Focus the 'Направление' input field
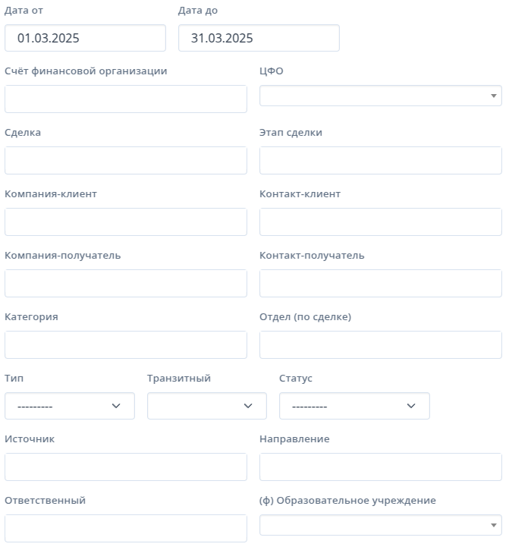This screenshot has width=509, height=547. [x=381, y=467]
